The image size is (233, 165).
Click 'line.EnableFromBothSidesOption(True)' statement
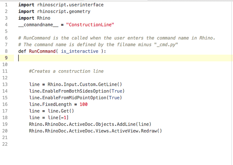pyautogui.click(x=77, y=91)
